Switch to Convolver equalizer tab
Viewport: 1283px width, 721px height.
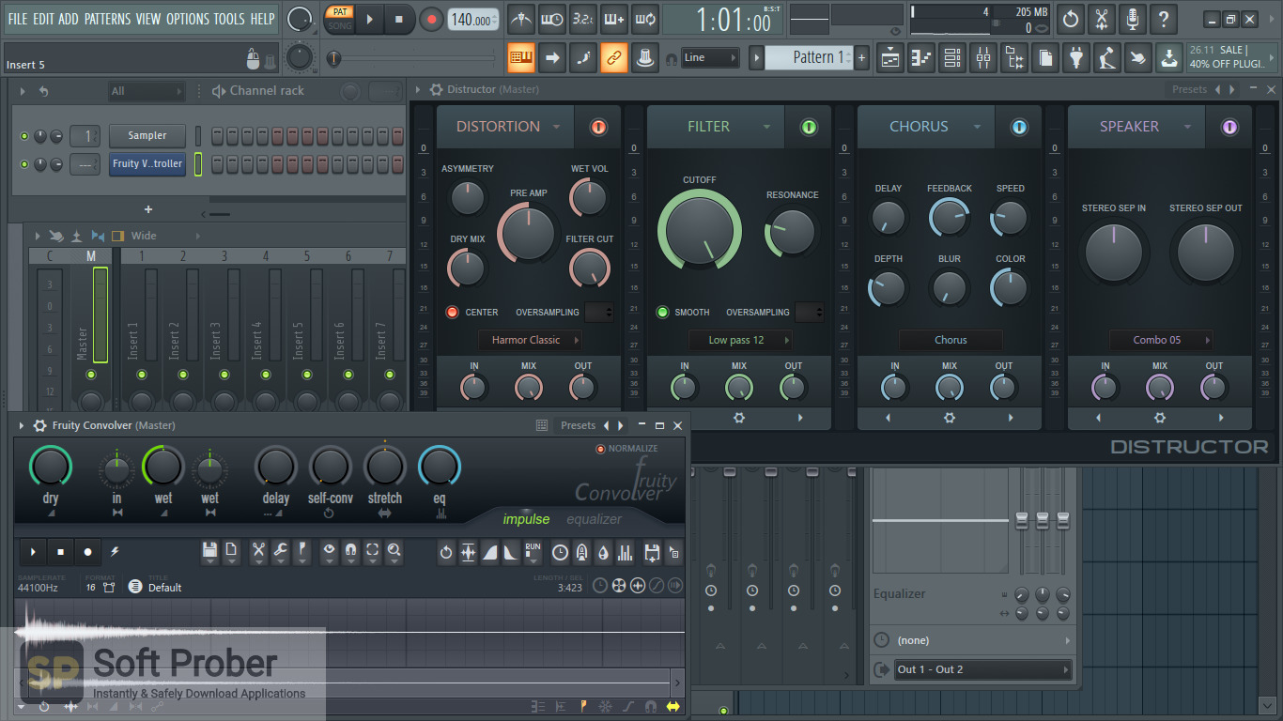click(x=594, y=519)
